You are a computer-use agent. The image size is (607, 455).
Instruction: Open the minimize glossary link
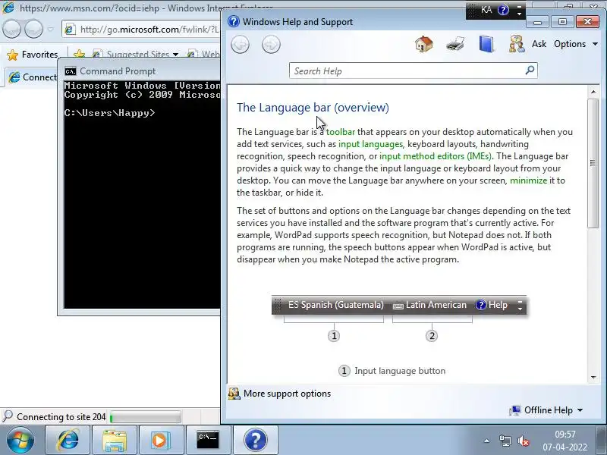coord(528,180)
